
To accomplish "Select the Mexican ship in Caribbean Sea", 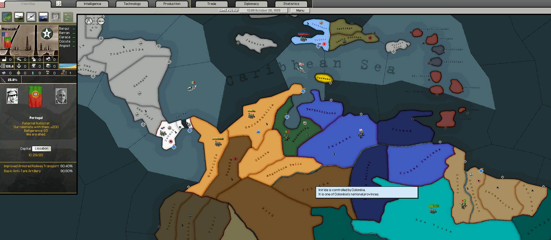I will [x=192, y=87].
